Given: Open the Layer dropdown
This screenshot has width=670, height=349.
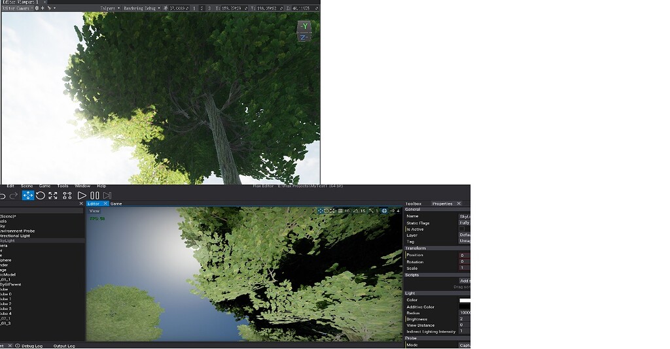Looking at the screenshot, I should click(x=465, y=235).
